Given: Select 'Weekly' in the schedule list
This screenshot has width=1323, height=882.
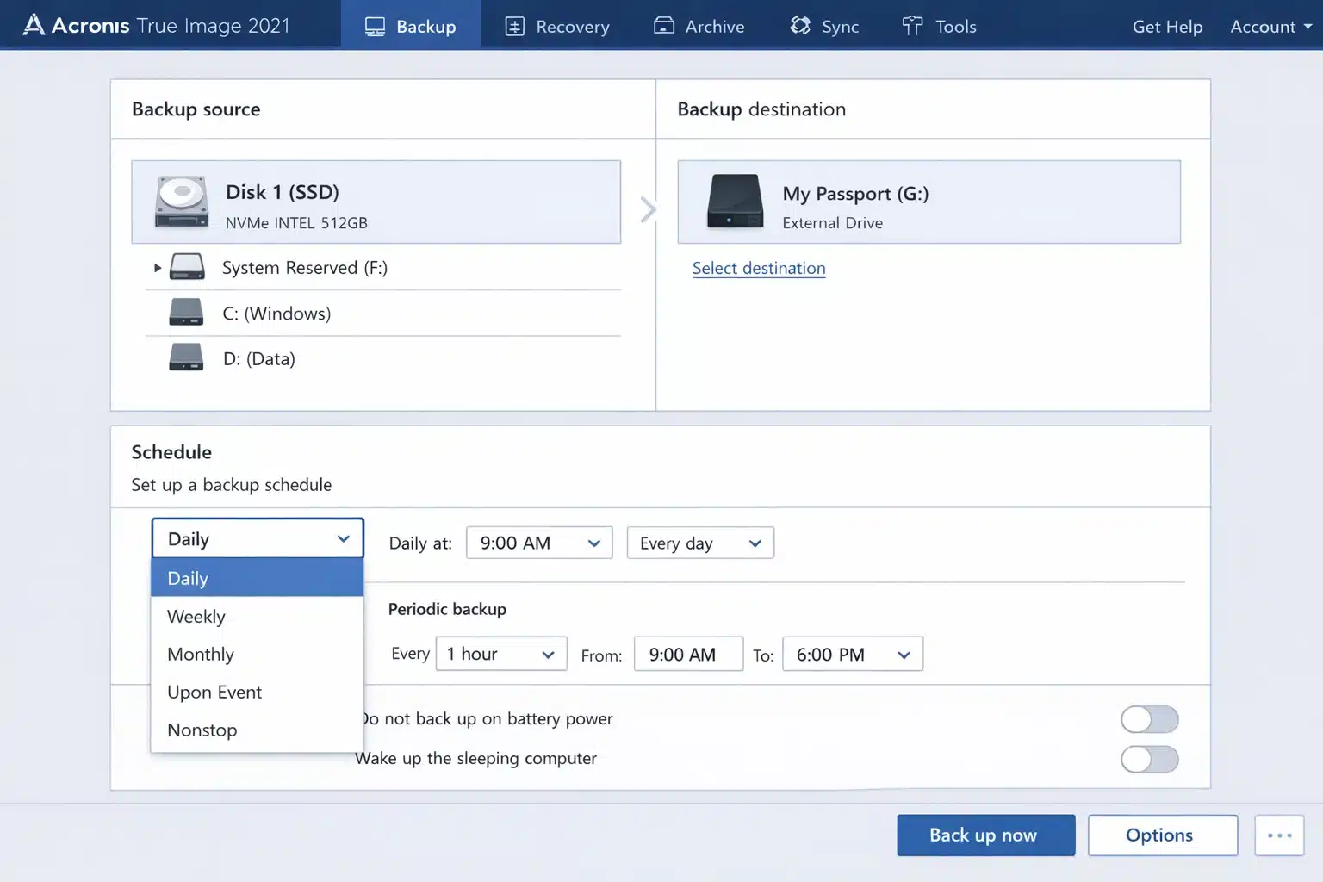Looking at the screenshot, I should (x=196, y=616).
